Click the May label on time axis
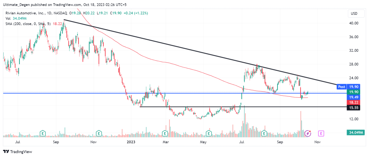The width and height of the screenshot is (369, 157). pyautogui.click(x=203, y=142)
